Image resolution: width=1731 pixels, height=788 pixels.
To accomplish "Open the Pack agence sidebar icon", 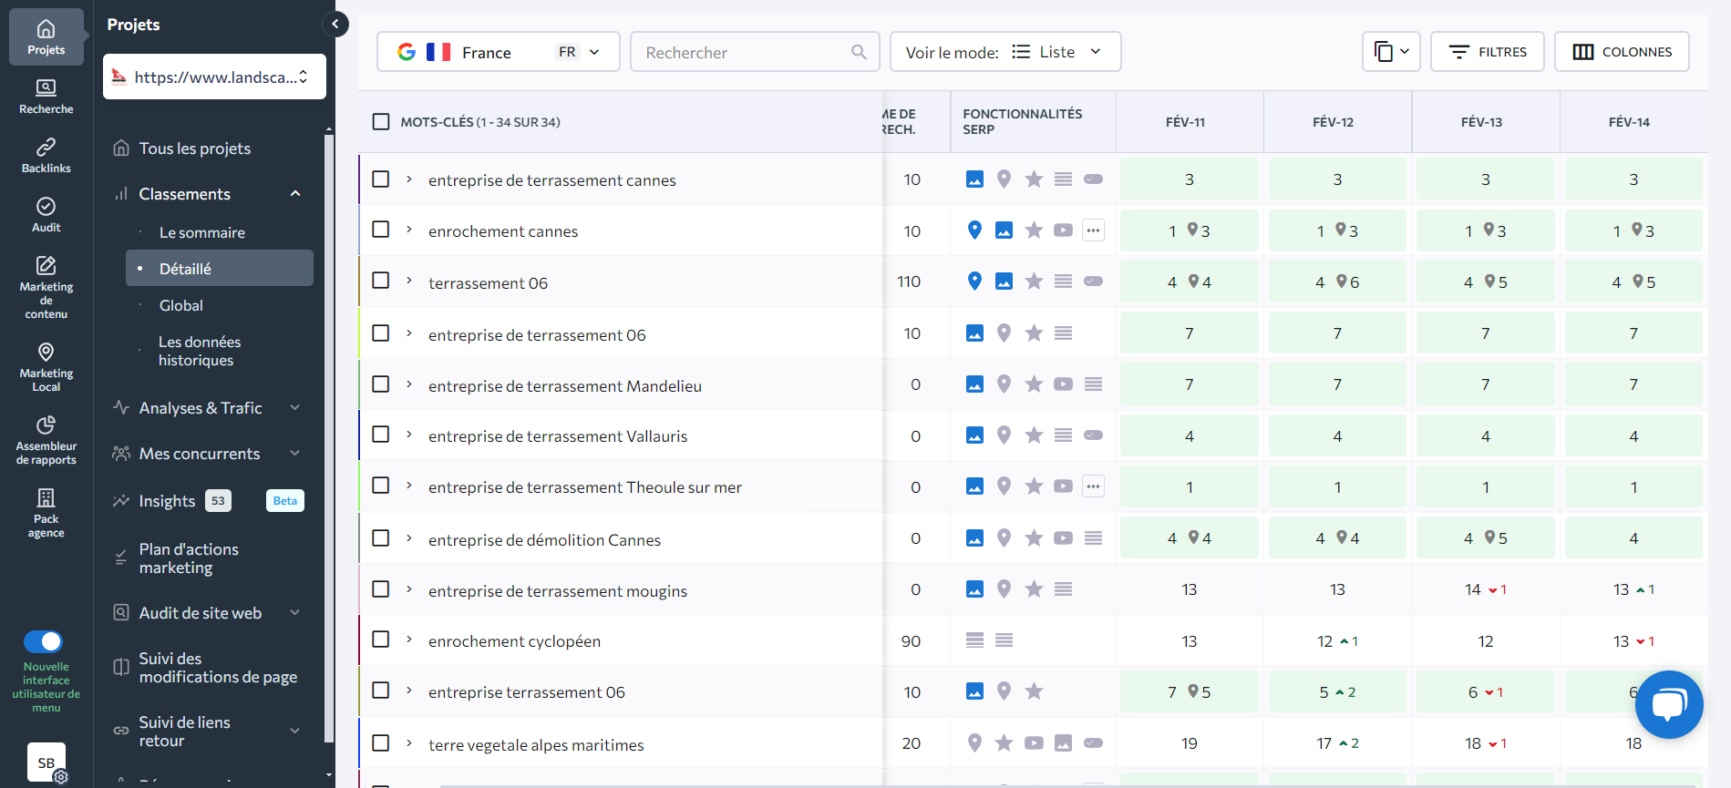I will pos(46,512).
